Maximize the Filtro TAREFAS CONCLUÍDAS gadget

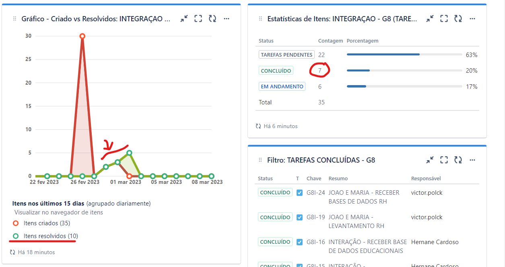(x=444, y=160)
